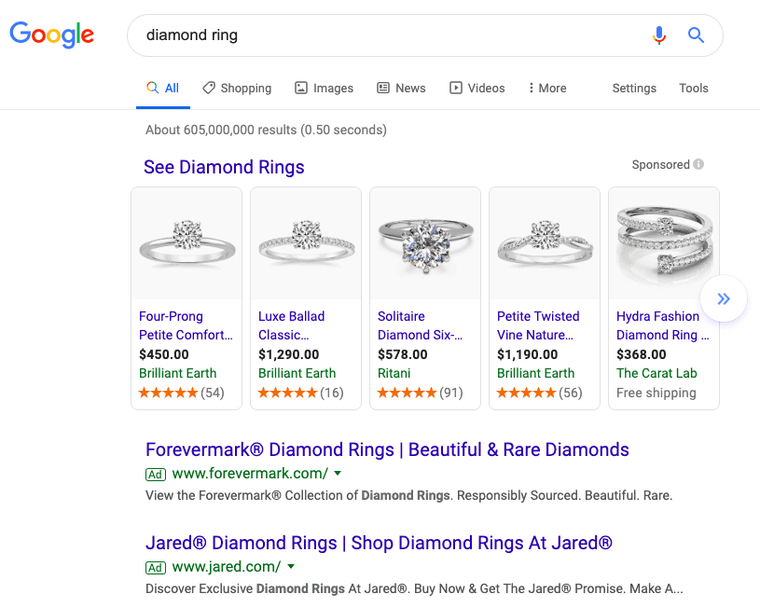Click the Ad badge beside forevermark.com
This screenshot has height=608, width=760.
pos(156,473)
